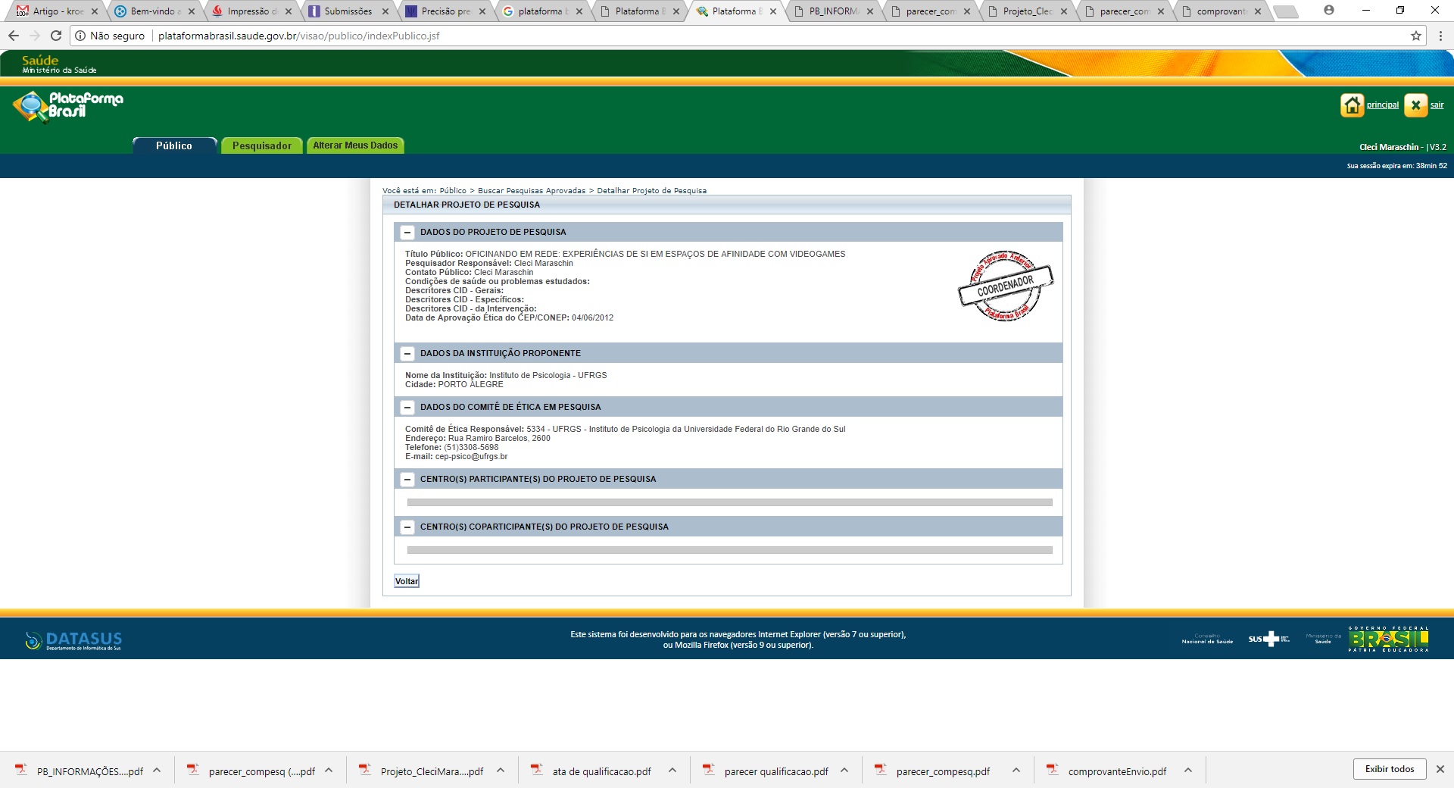The width and height of the screenshot is (1454, 788).
Task: Open options arrow for comprovanteEnvio.pdf download
Action: click(1188, 771)
